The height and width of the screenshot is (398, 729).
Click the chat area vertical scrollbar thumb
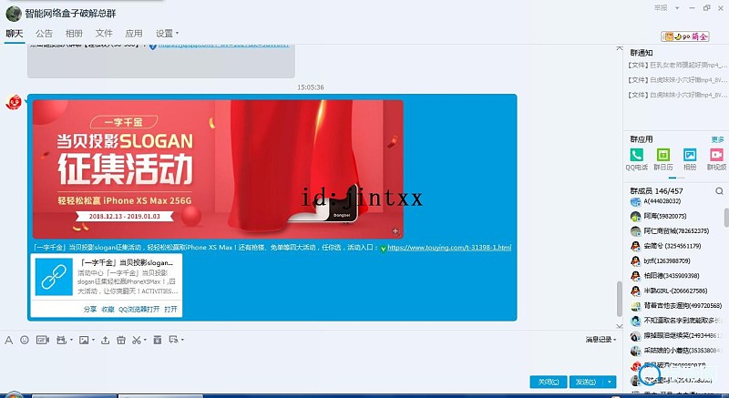coord(620,299)
